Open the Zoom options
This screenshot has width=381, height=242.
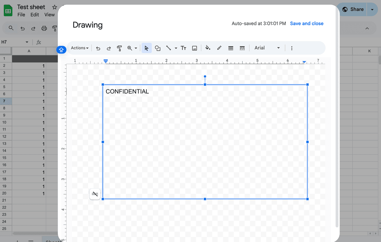click(x=132, y=48)
